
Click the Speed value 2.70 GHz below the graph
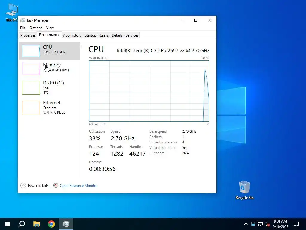click(x=123, y=138)
